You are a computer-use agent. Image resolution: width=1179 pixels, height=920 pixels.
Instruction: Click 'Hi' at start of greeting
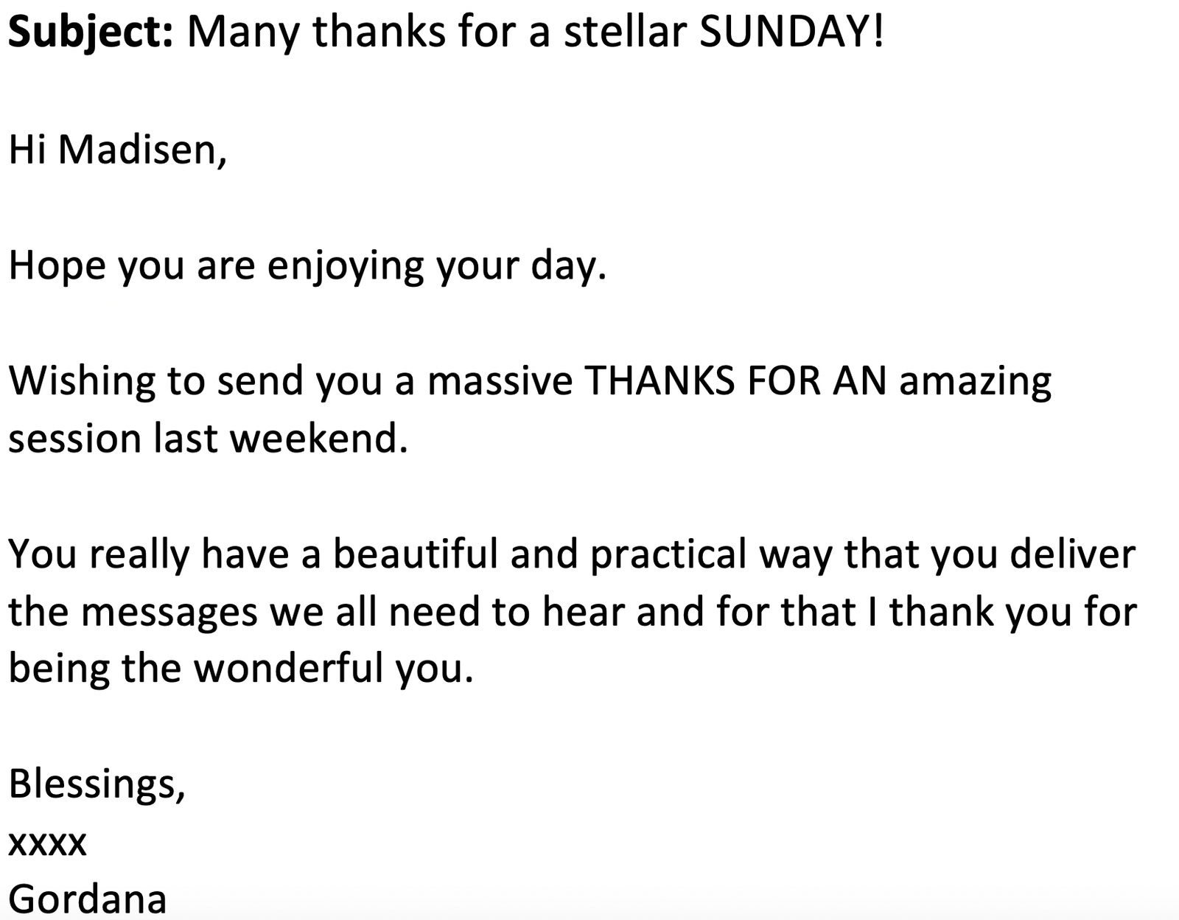coord(28,149)
